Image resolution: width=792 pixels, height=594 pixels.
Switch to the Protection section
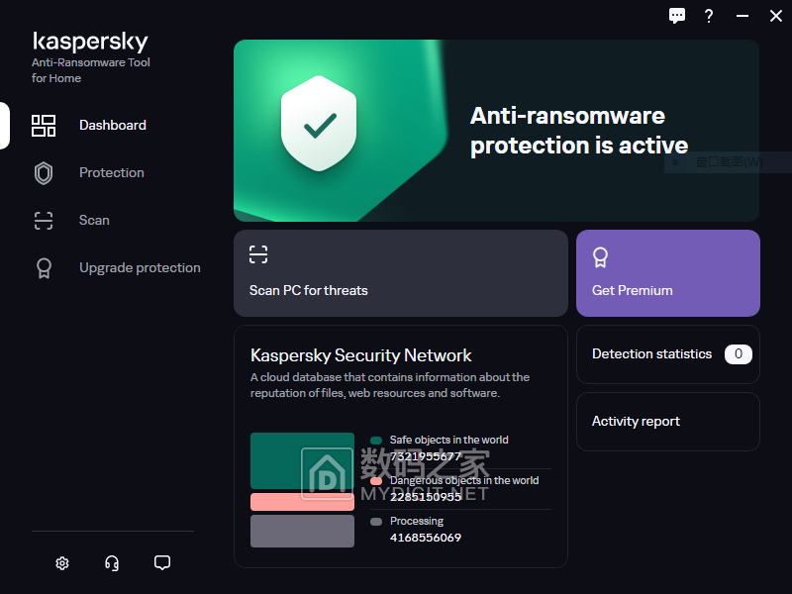[112, 173]
